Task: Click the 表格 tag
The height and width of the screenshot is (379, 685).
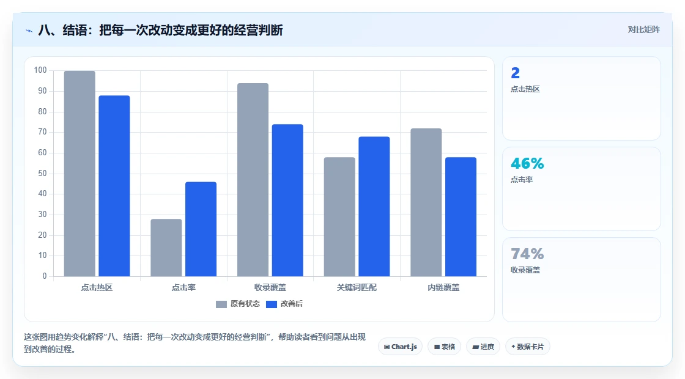Action: click(x=444, y=347)
